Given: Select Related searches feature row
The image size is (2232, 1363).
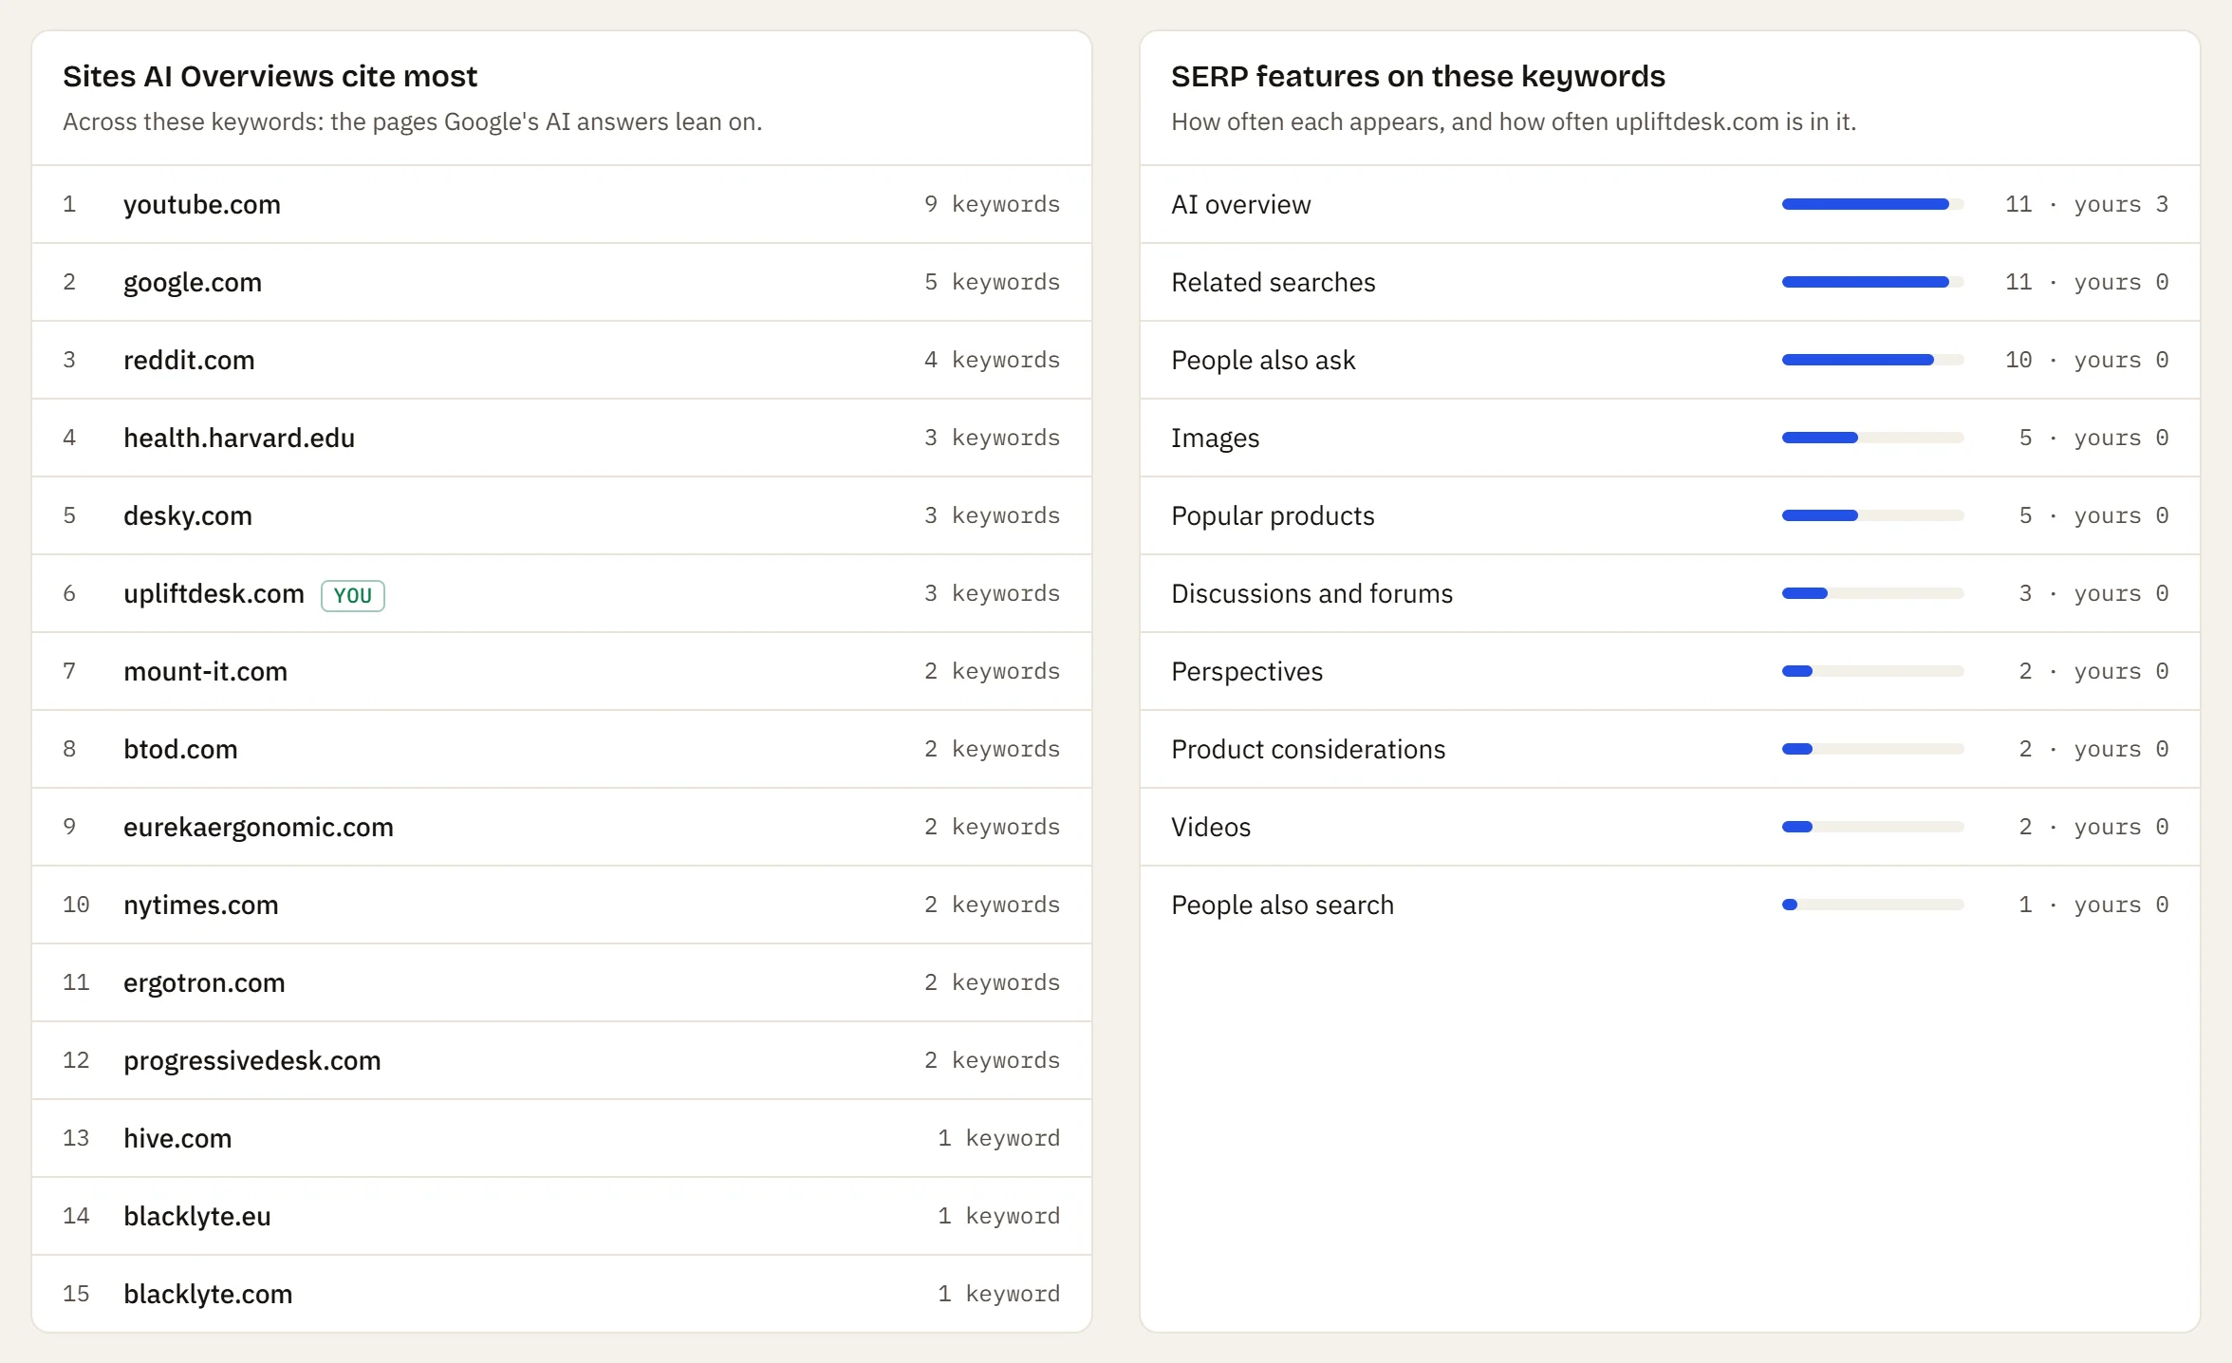Looking at the screenshot, I should coord(1669,282).
